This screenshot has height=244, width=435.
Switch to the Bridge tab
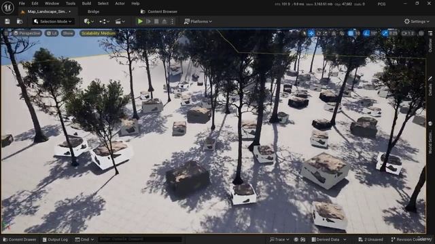point(93,12)
